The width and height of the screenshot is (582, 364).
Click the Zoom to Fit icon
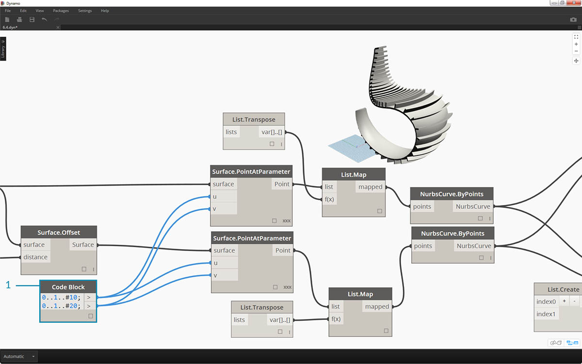576,37
